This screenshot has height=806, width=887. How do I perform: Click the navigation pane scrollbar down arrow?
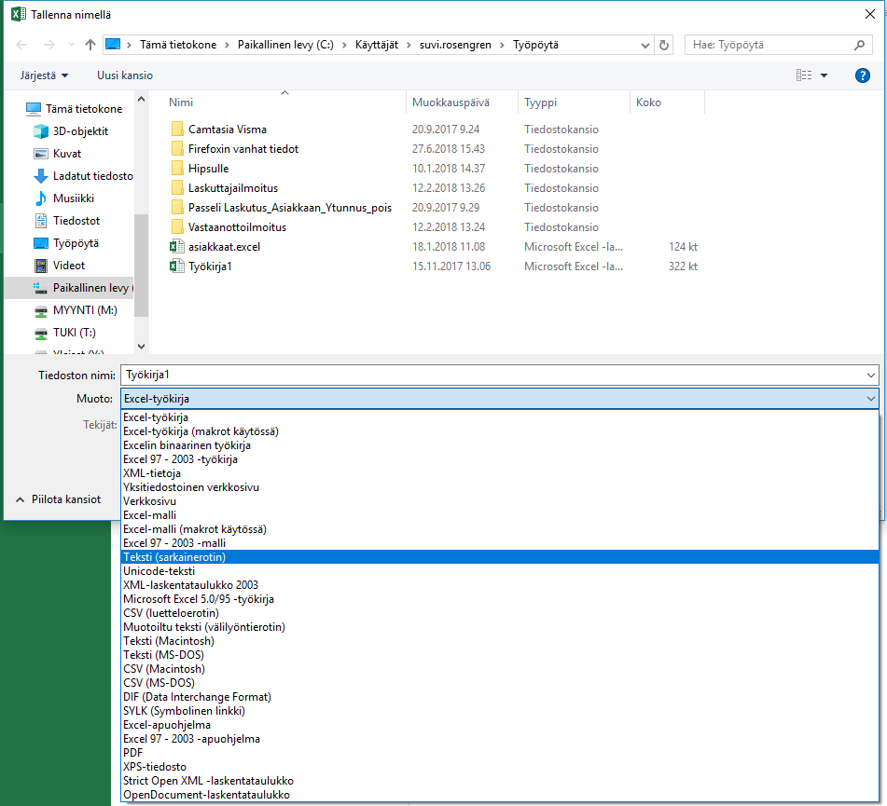141,346
